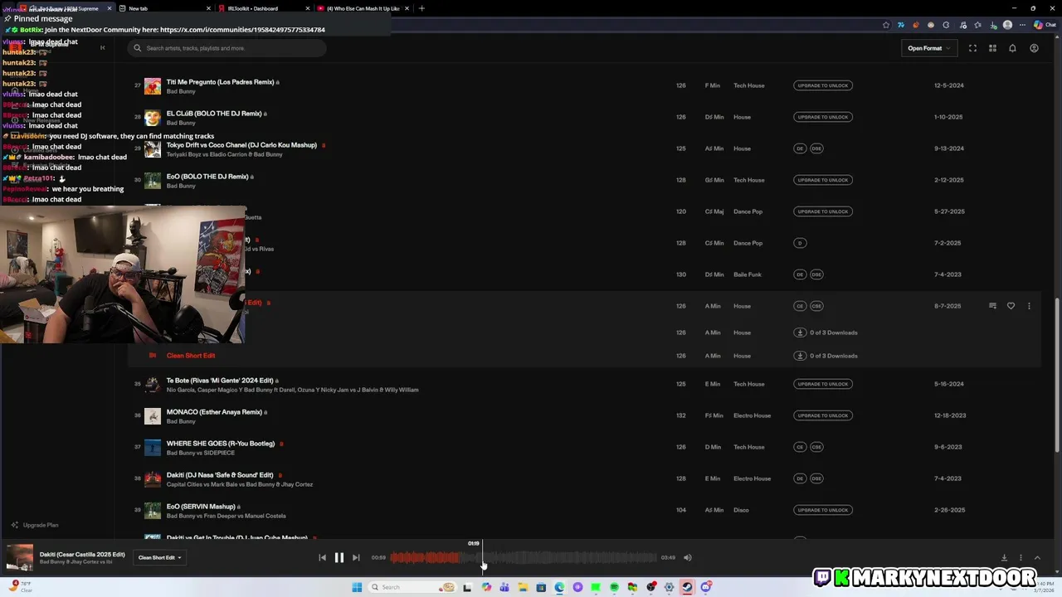The image size is (1062, 597).
Task: Click now-playing Dakiti cover art
Action: click(20, 557)
